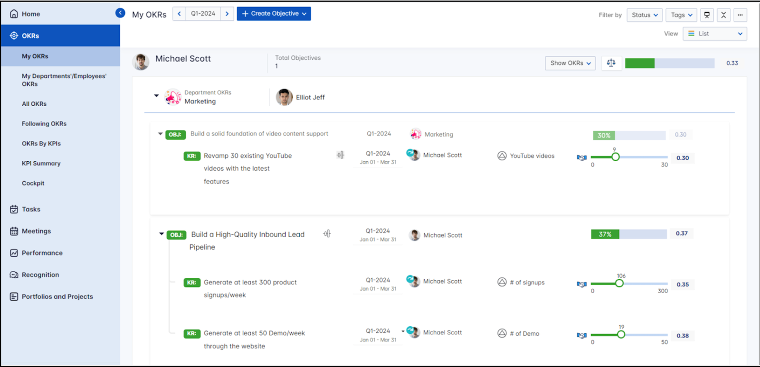
Task: Open the List view dropdown
Action: tap(714, 34)
